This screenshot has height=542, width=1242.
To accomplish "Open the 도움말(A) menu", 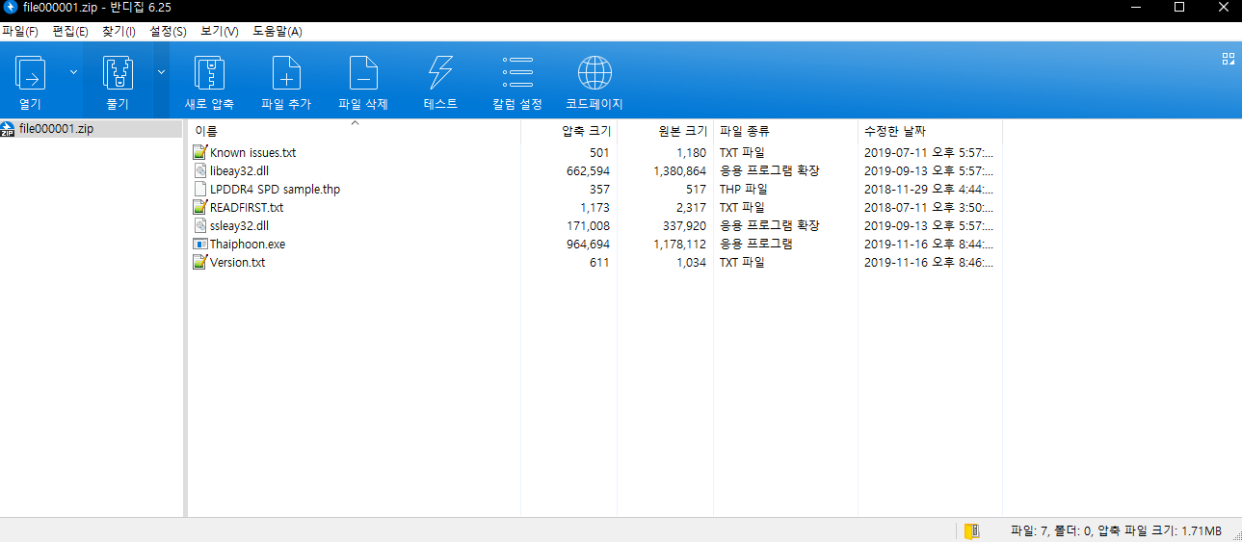I will pos(277,31).
